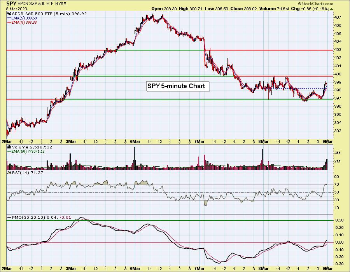350x272 pixels.
Task: Click the Volume 74.5M header value
Action: point(274,9)
